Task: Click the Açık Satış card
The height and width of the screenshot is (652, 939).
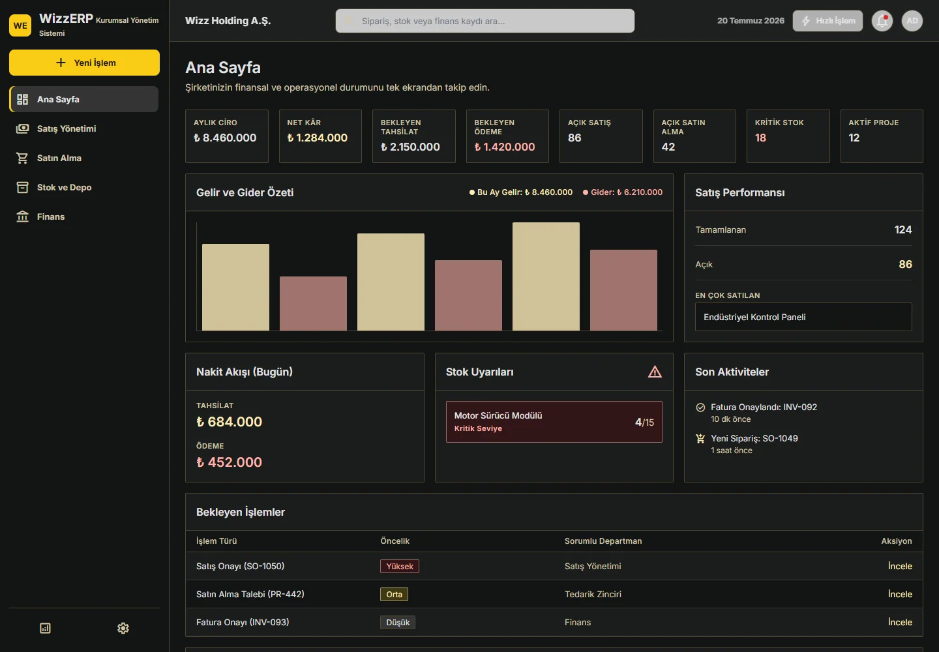Action: 601,136
